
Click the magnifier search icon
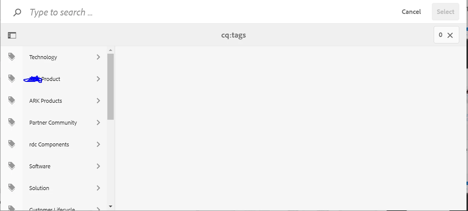coord(18,12)
